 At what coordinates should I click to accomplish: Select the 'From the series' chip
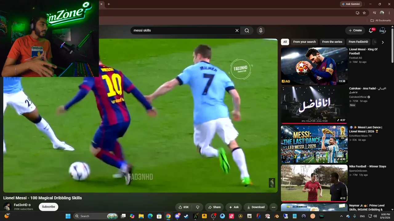pyautogui.click(x=332, y=42)
